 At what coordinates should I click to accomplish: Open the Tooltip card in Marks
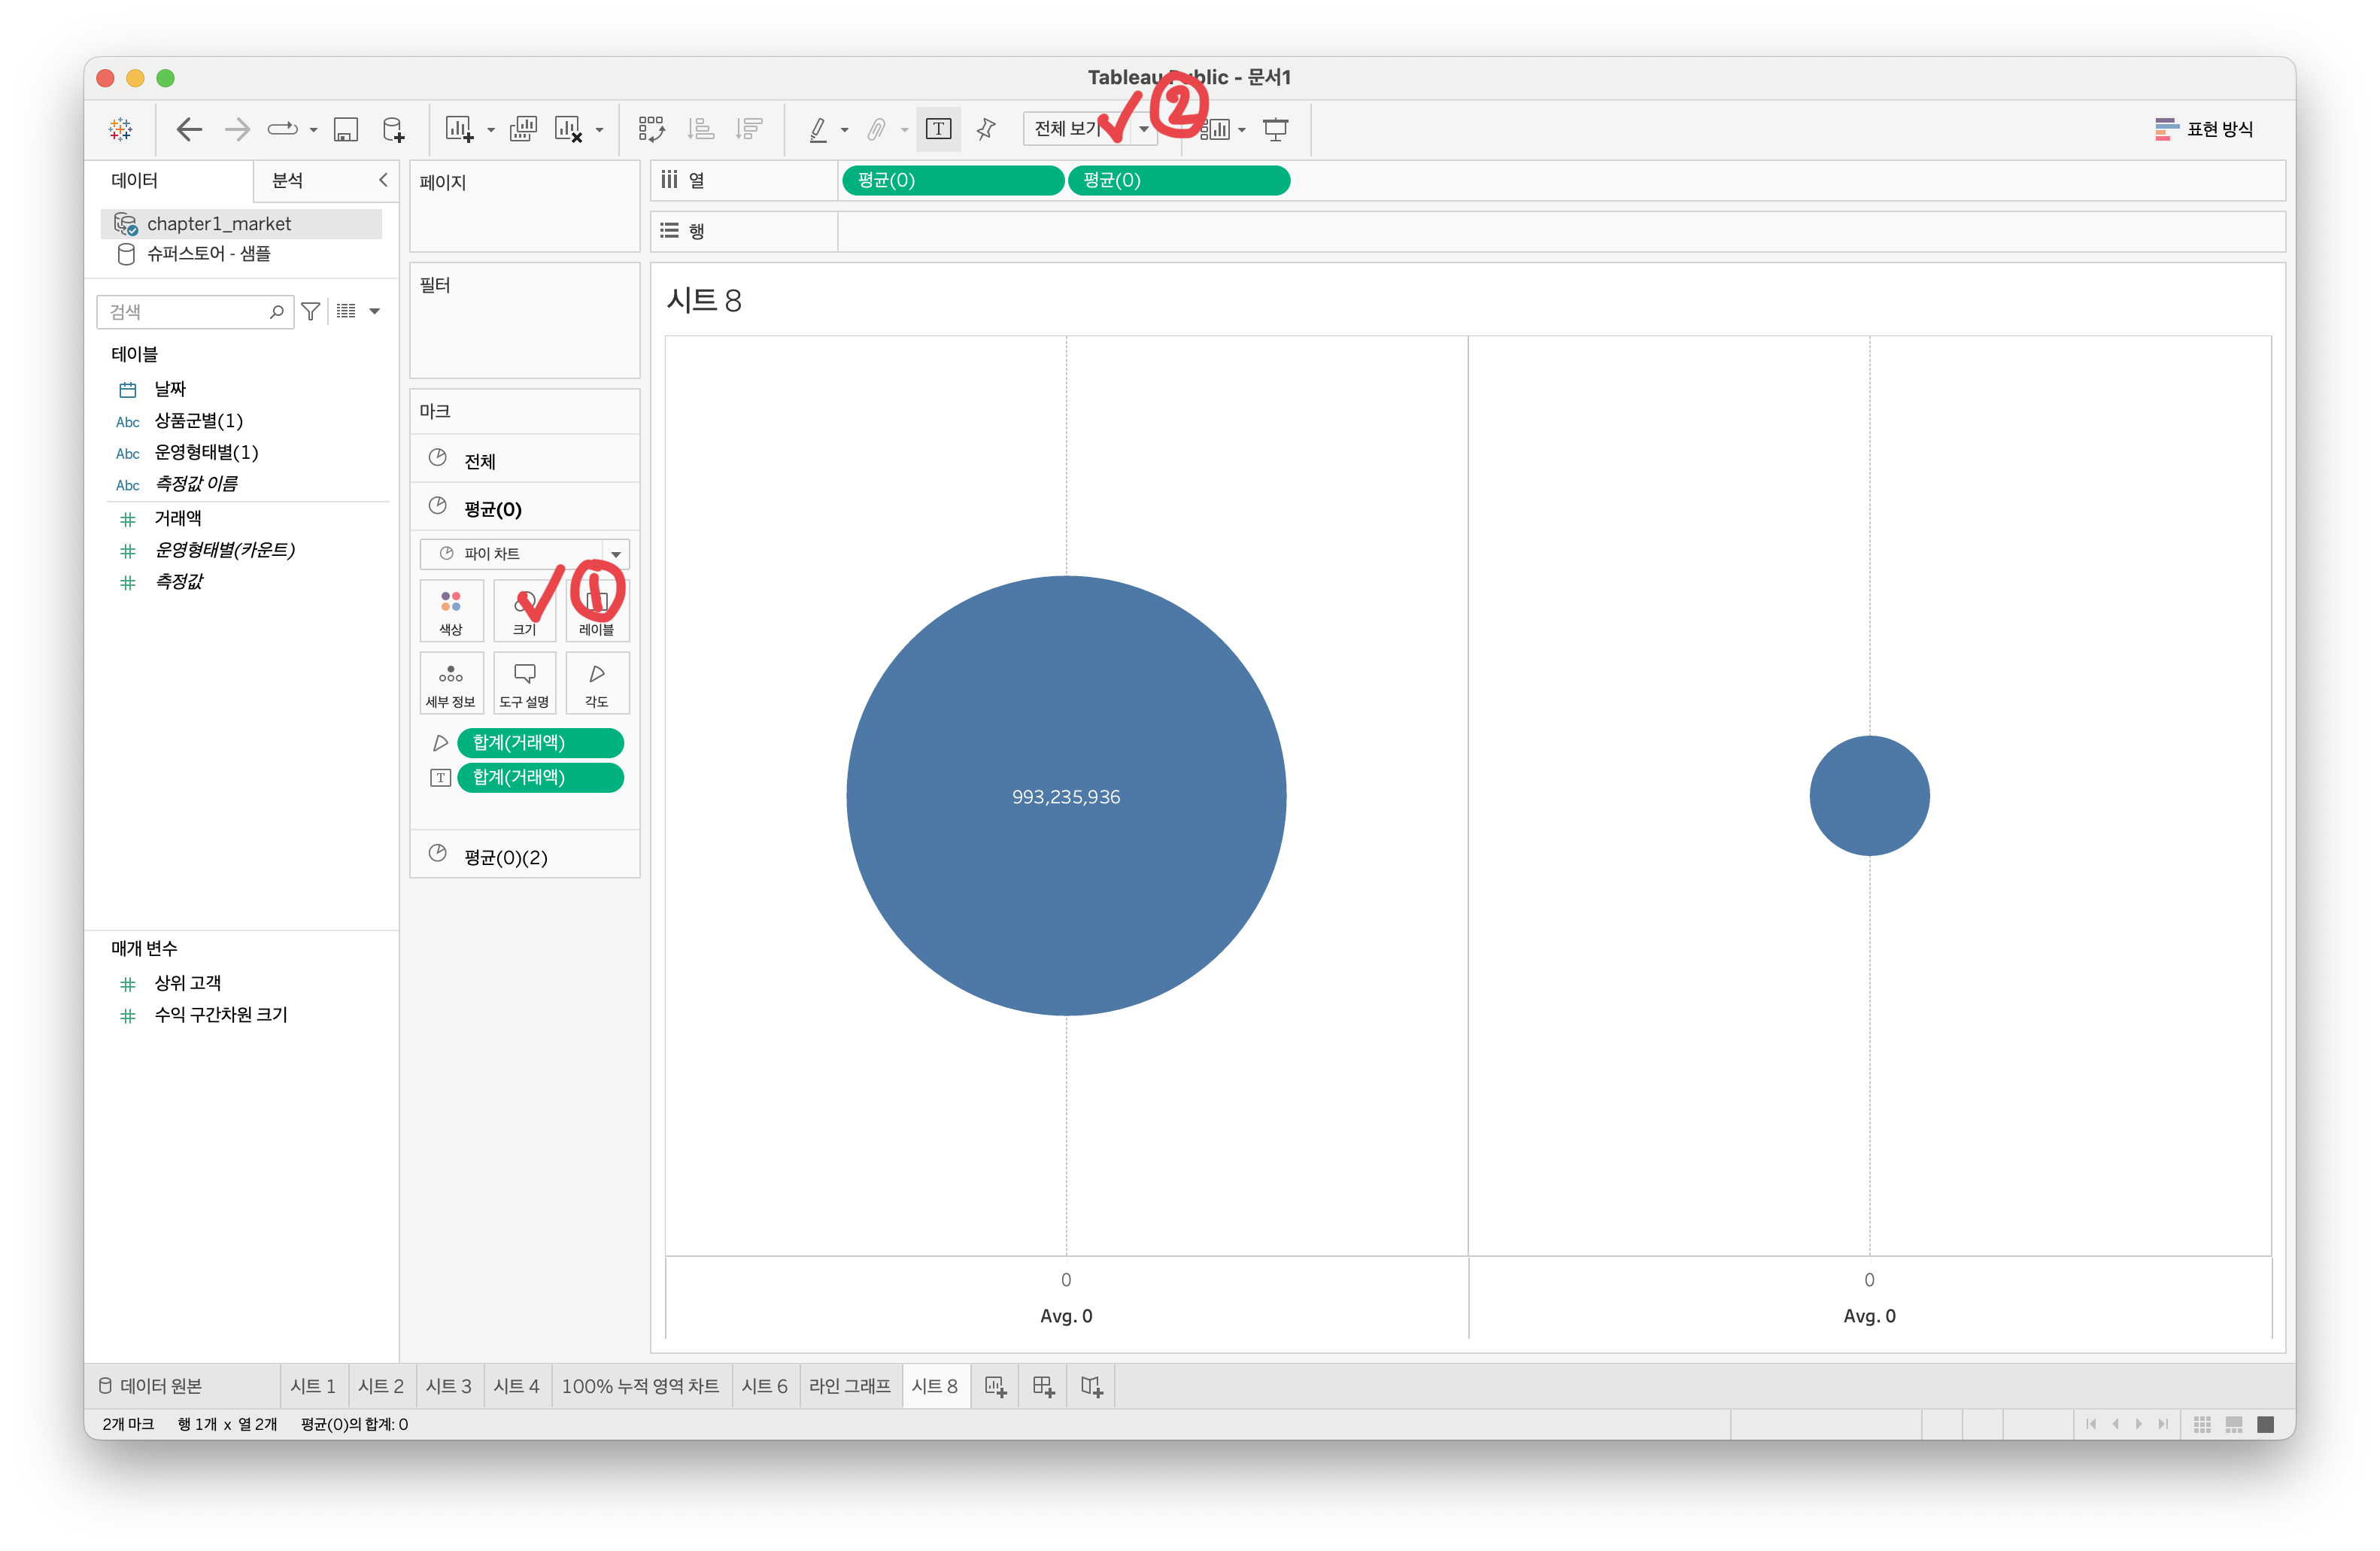click(x=524, y=684)
